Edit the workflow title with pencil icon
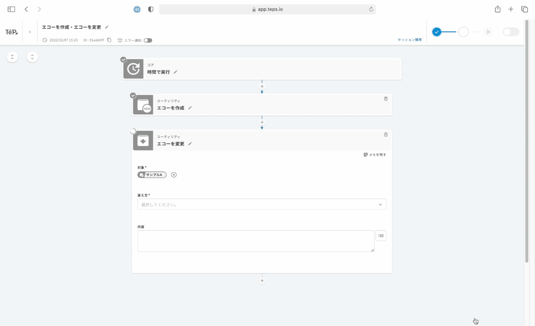The image size is (535, 326). click(107, 27)
